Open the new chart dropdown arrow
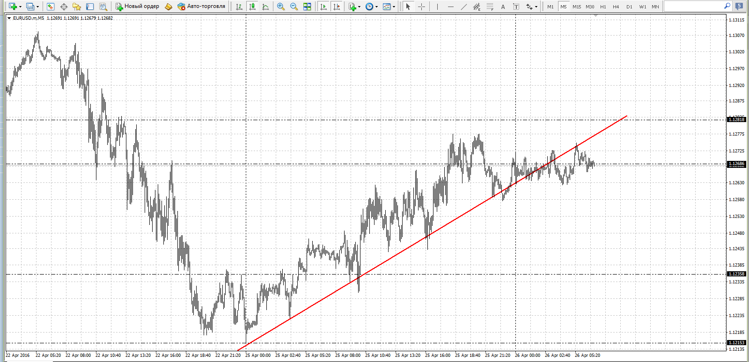The height and width of the screenshot is (362, 749). (x=20, y=7)
